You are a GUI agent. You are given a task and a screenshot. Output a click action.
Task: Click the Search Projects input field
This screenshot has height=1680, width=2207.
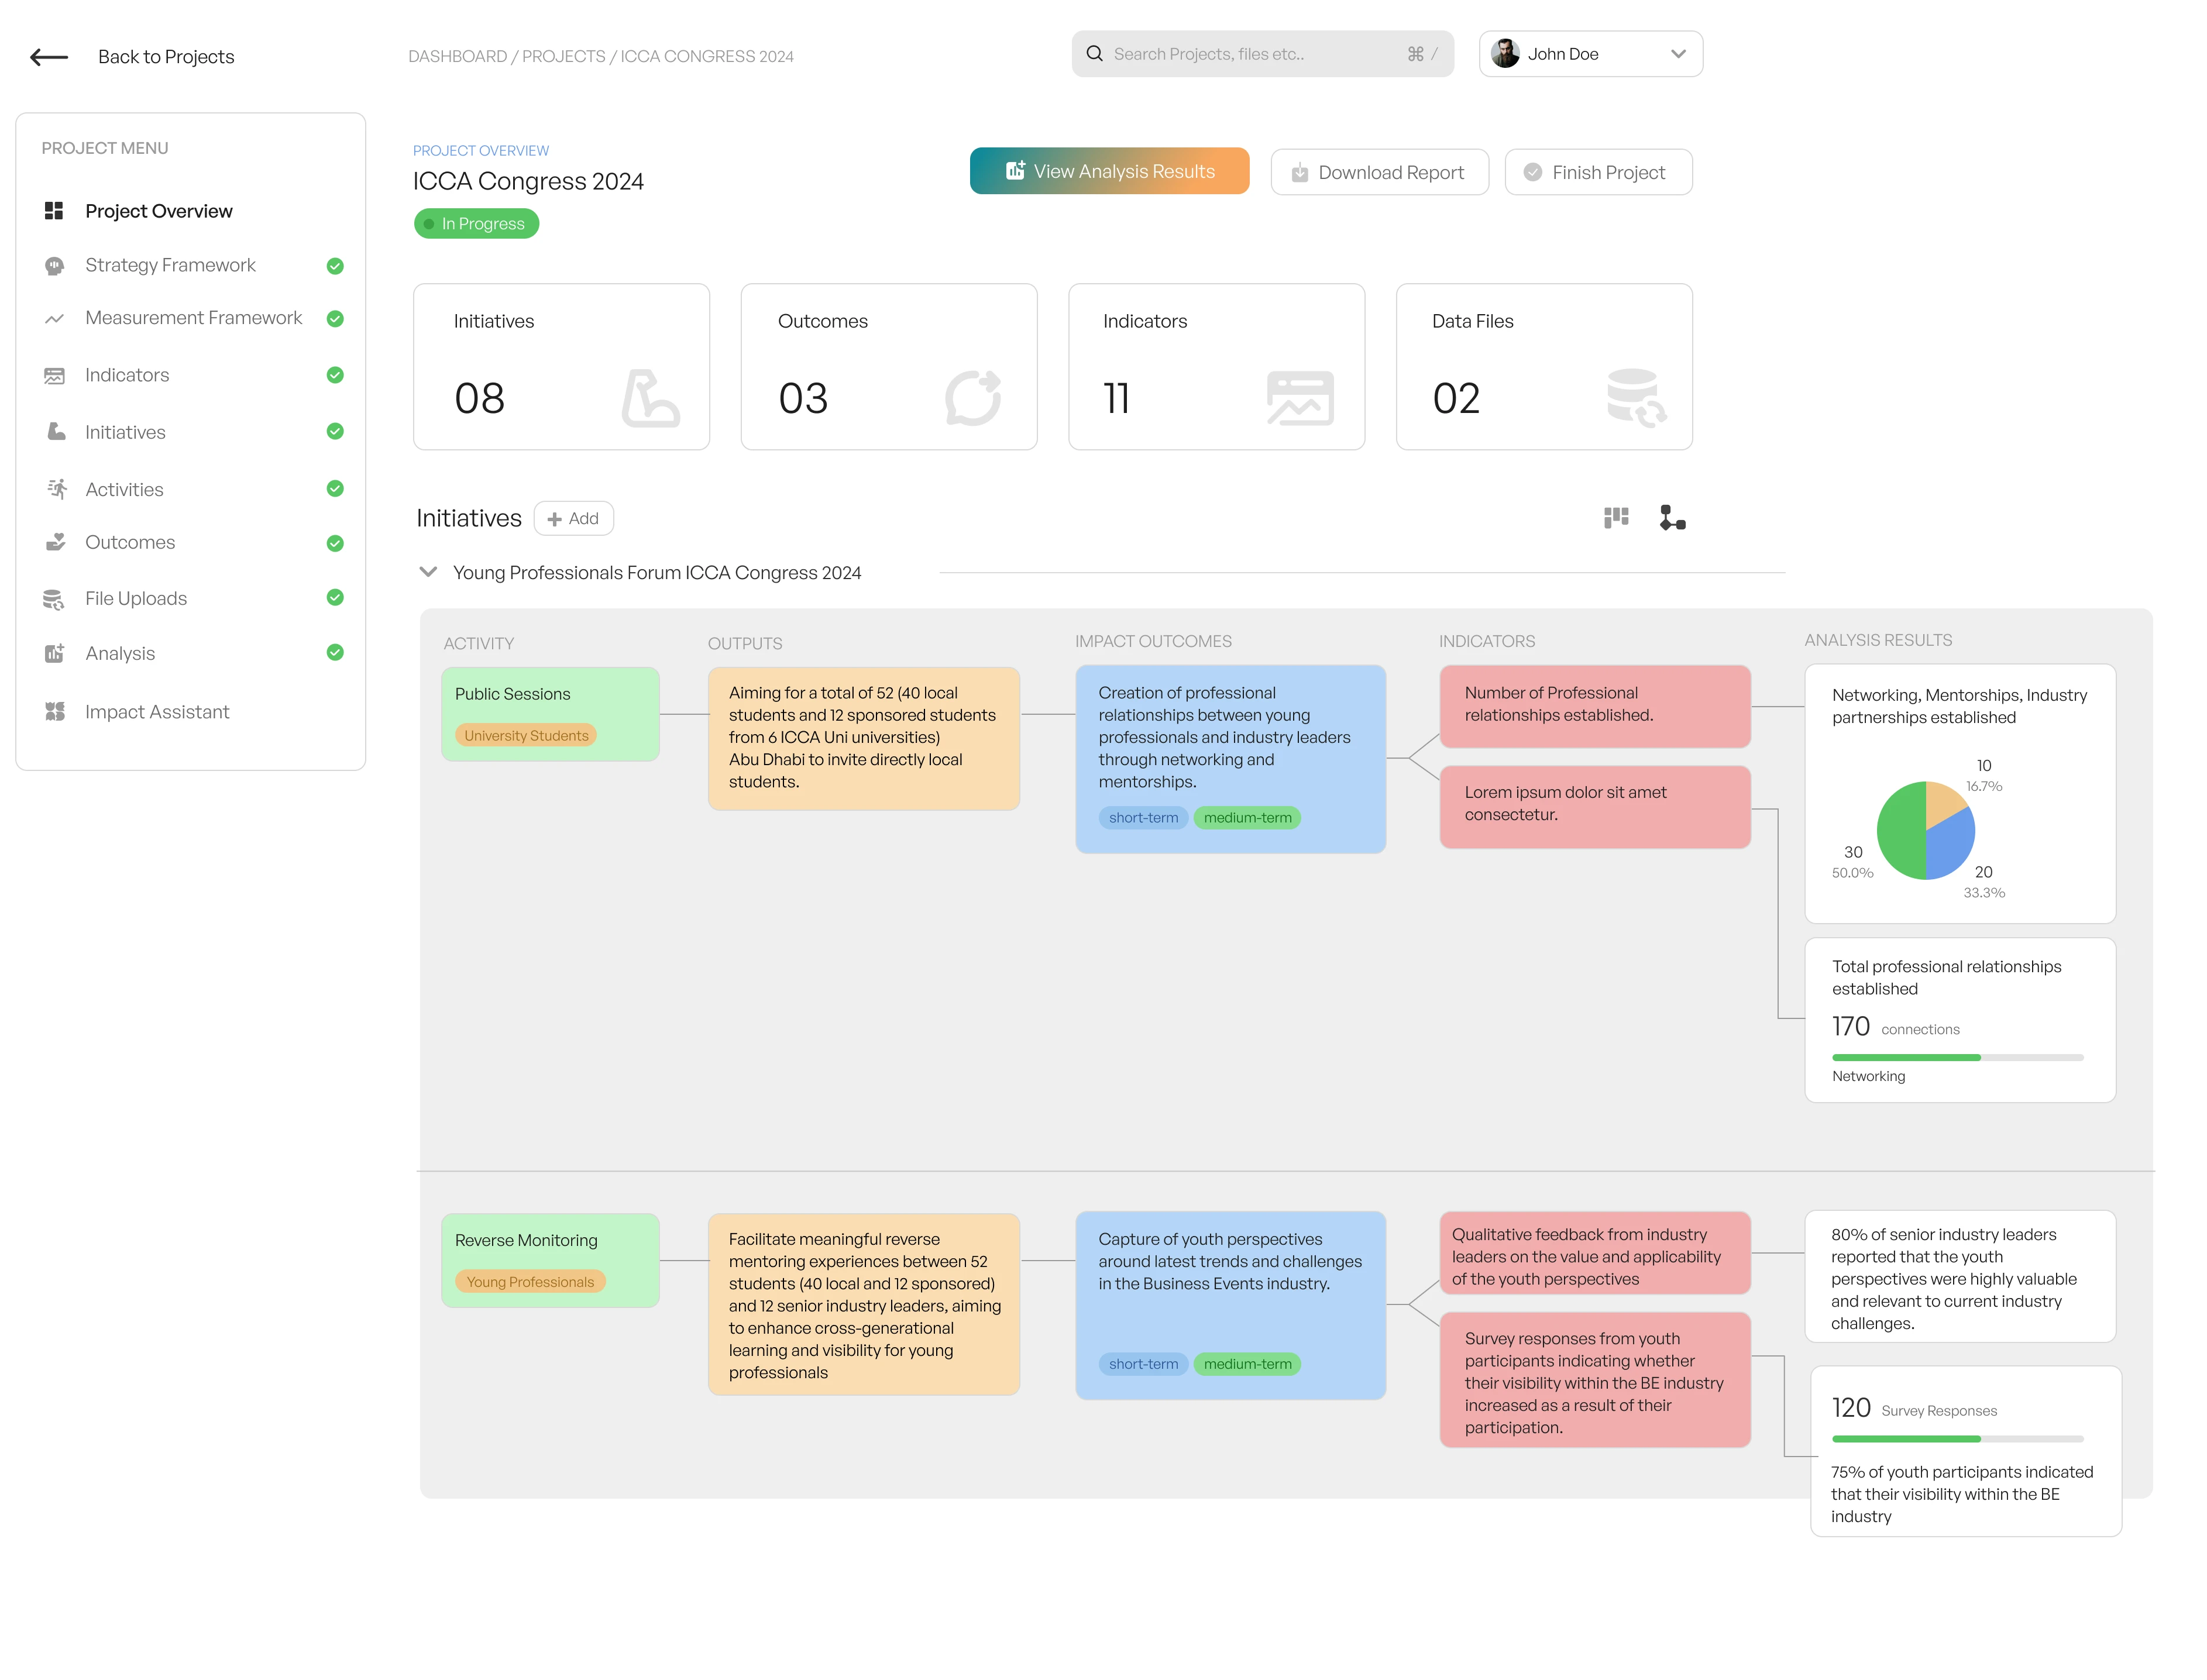pos(1263,54)
